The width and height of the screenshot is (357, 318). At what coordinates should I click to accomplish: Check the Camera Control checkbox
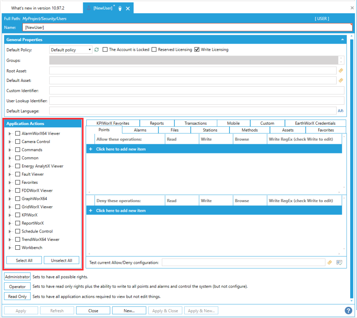point(18,141)
